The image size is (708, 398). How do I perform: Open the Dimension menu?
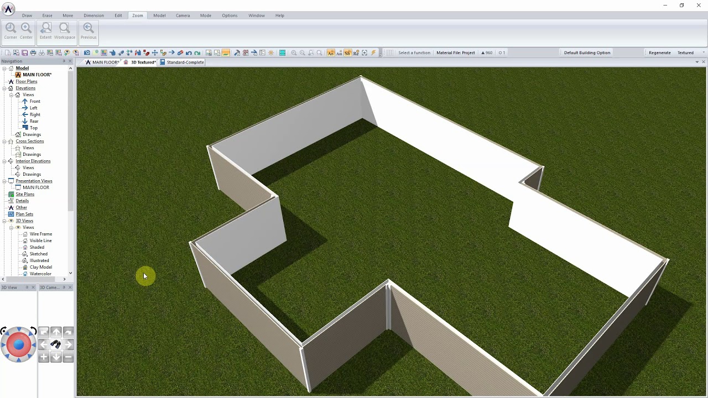[93, 15]
